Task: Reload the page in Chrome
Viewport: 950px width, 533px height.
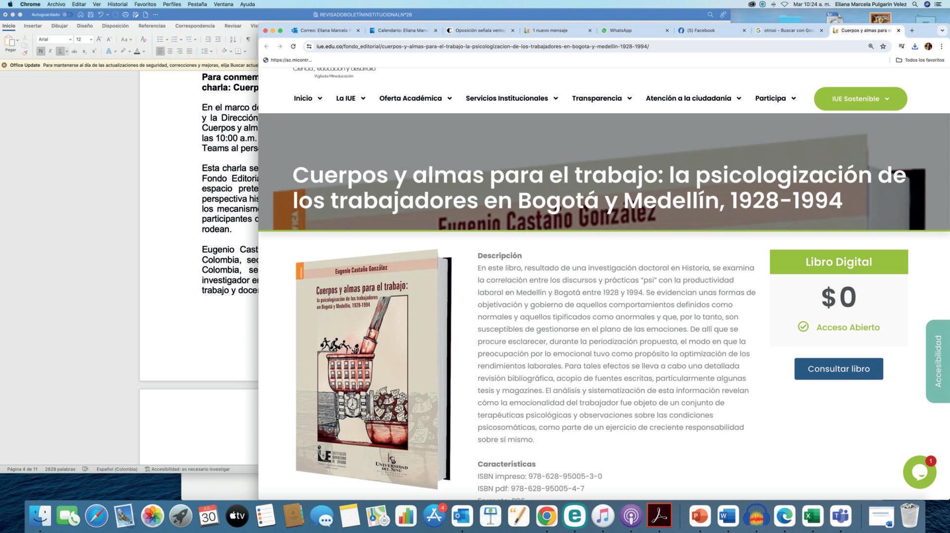Action: pyautogui.click(x=293, y=46)
